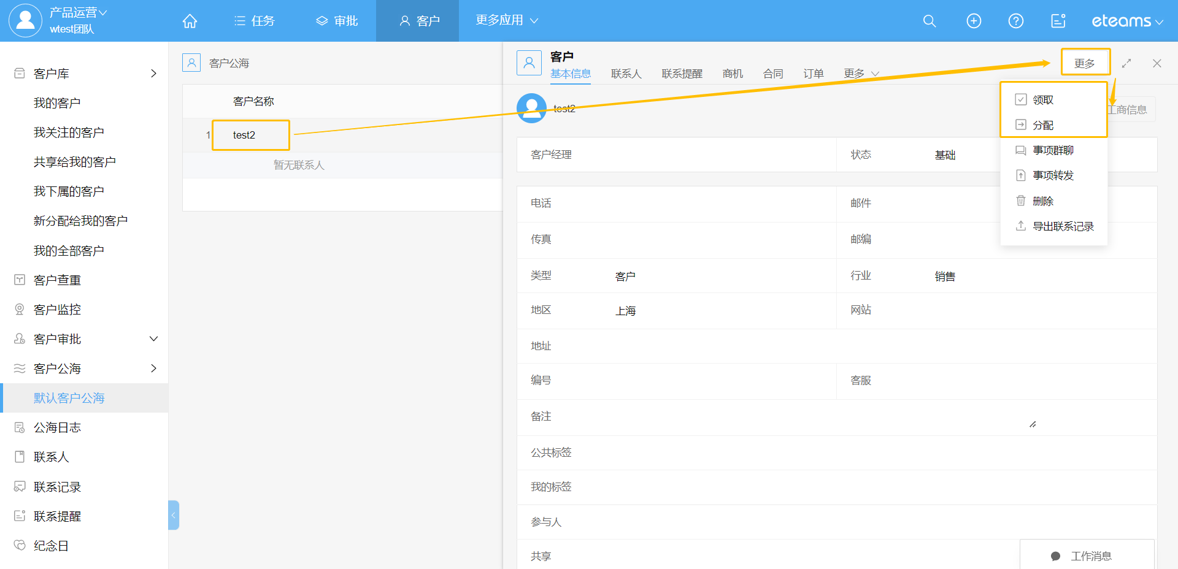Expand 客户库 sidebar section
This screenshot has height=569, width=1178.
pos(153,74)
